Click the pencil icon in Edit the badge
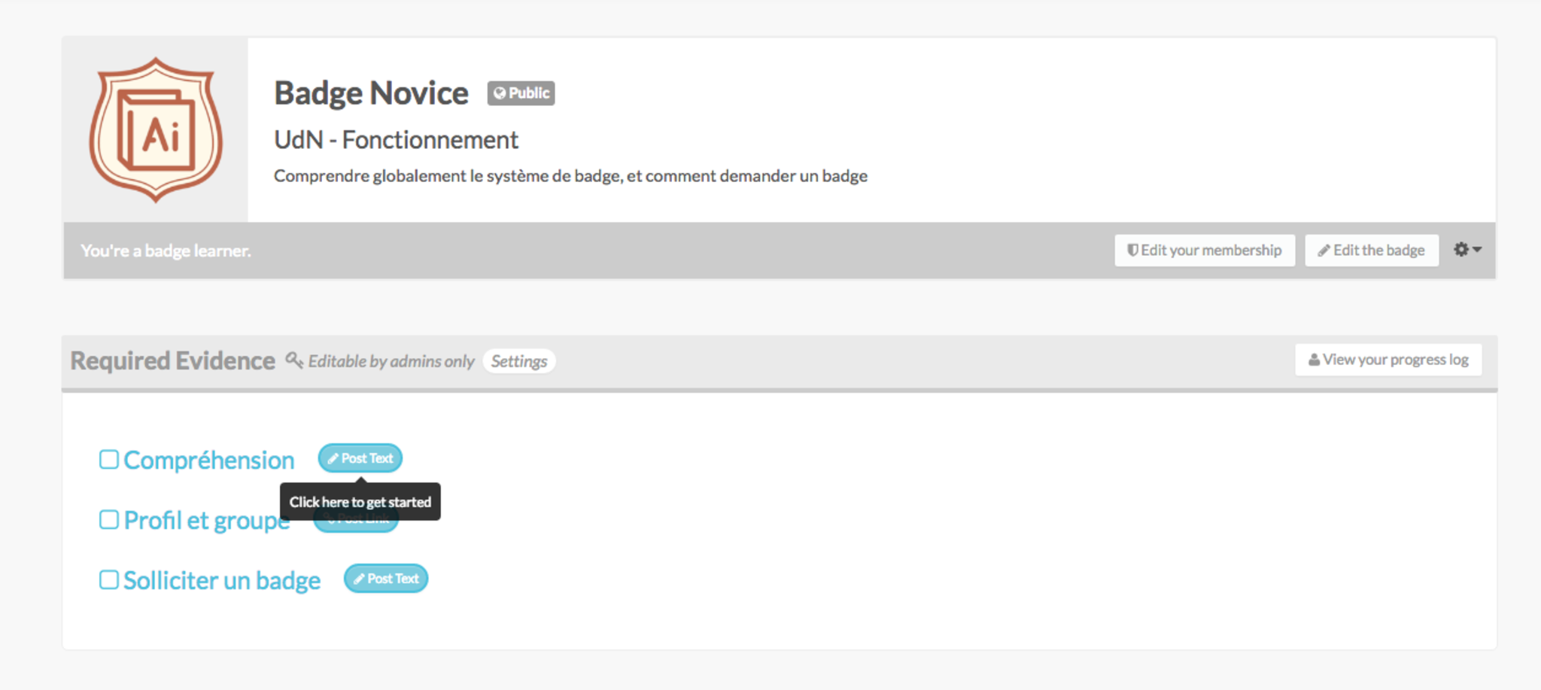The image size is (1541, 690). [1324, 251]
